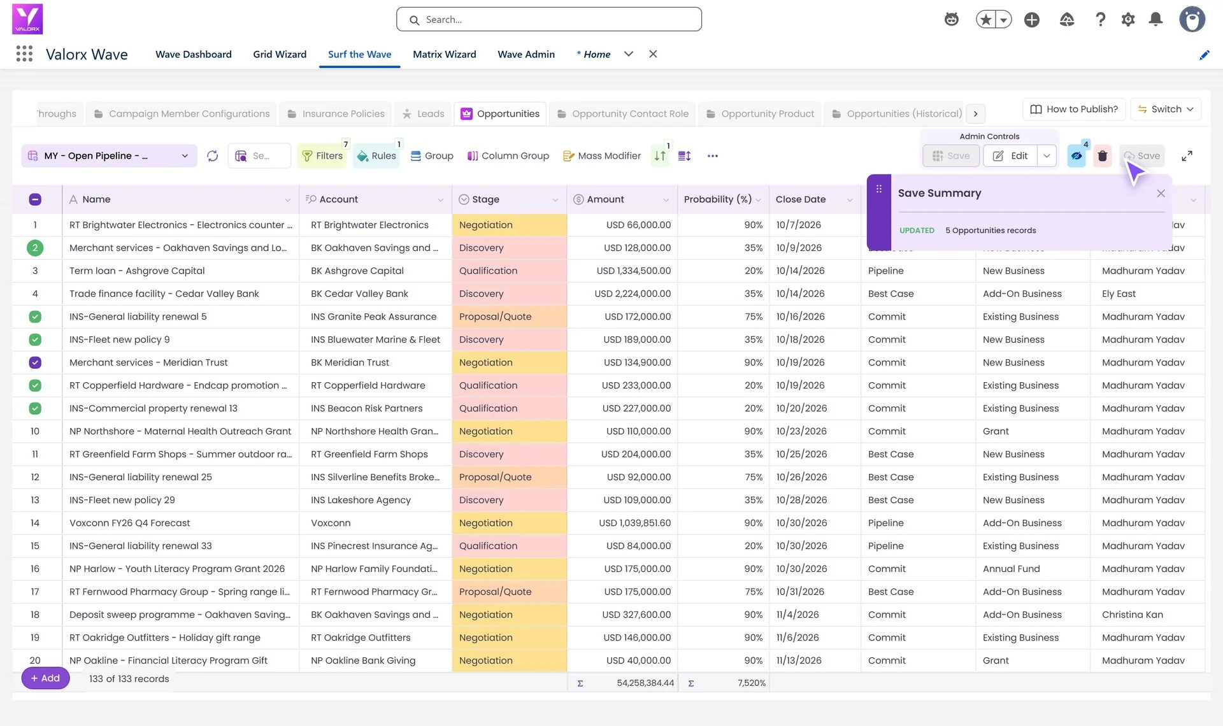This screenshot has width=1223, height=726.
Task: Switch to the Wave Dashboard tab
Action: (194, 54)
